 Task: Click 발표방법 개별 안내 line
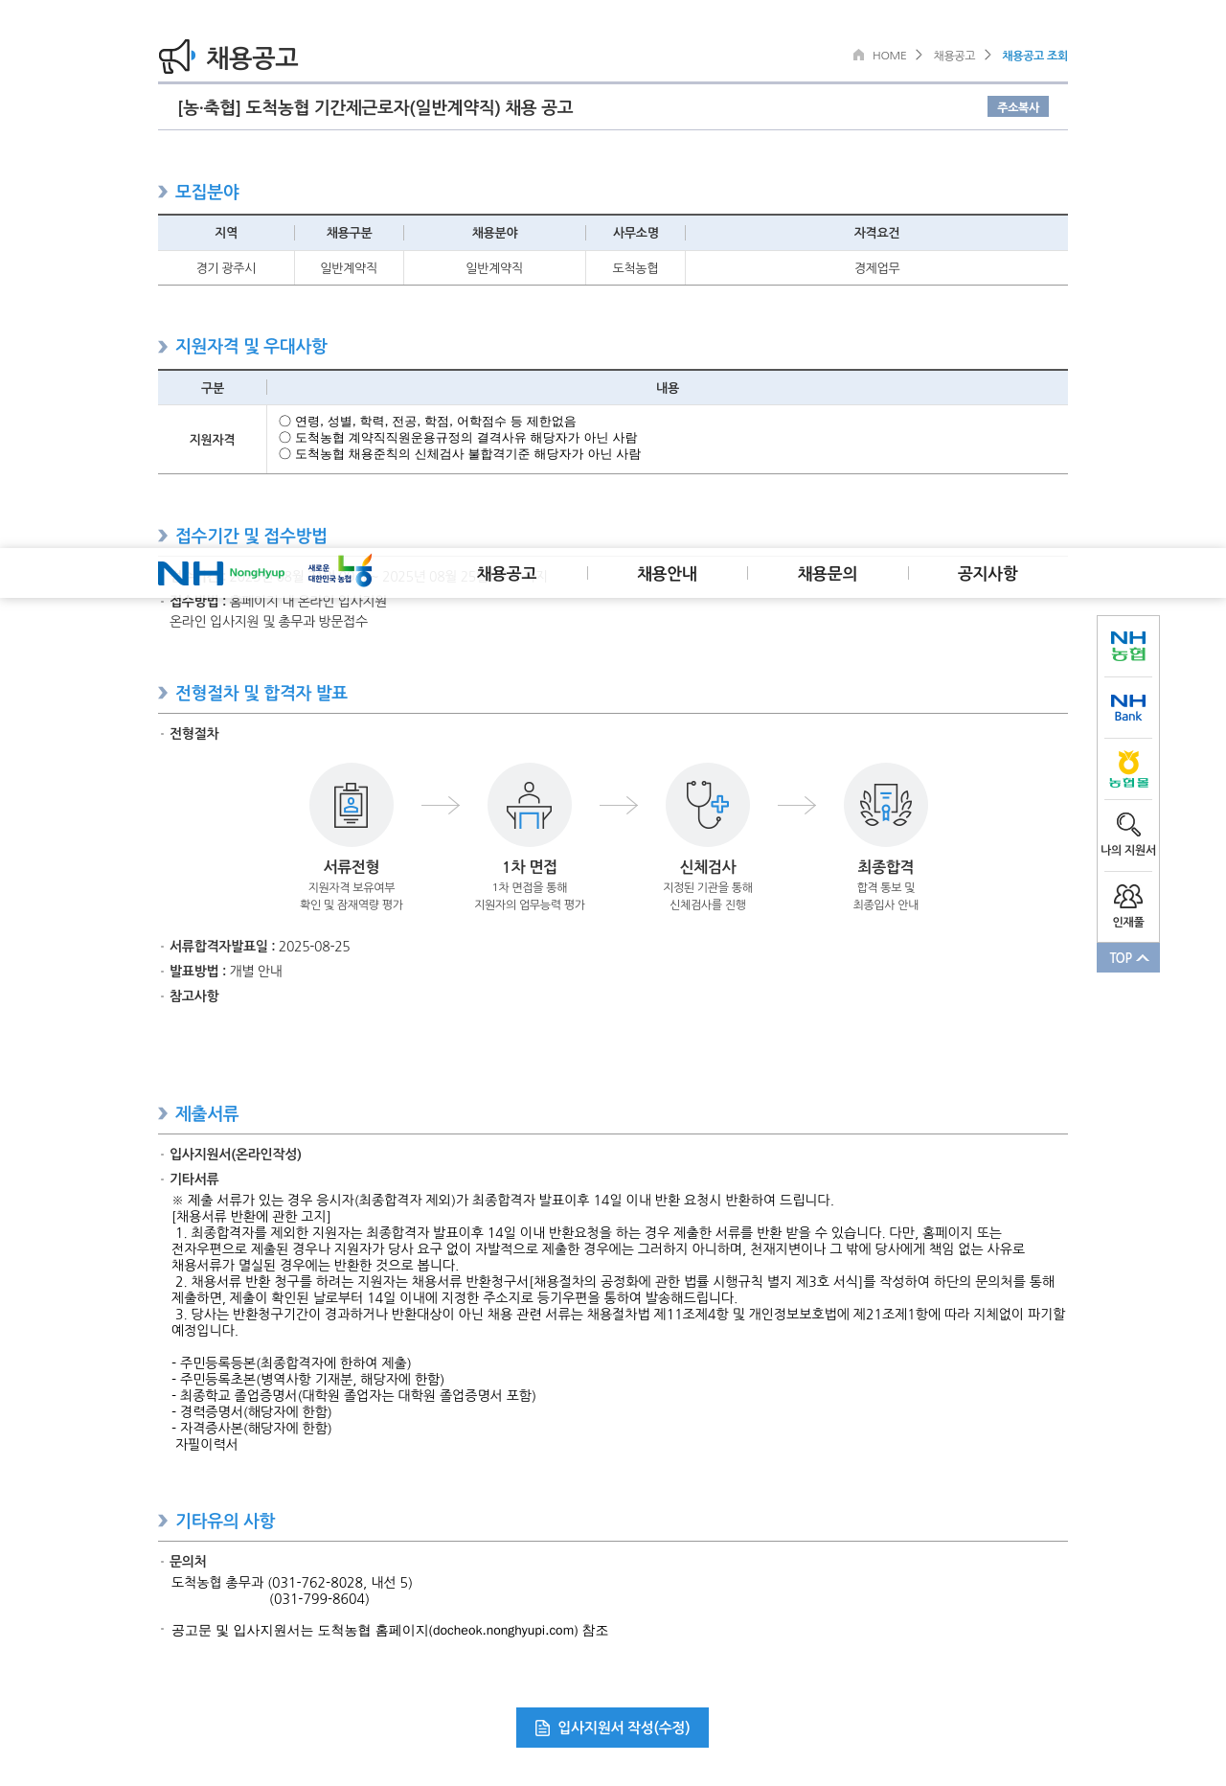(225, 971)
